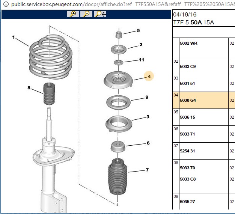This screenshot has height=214, width=235.
Task: Select part number 5254 31
Action: tap(187, 151)
